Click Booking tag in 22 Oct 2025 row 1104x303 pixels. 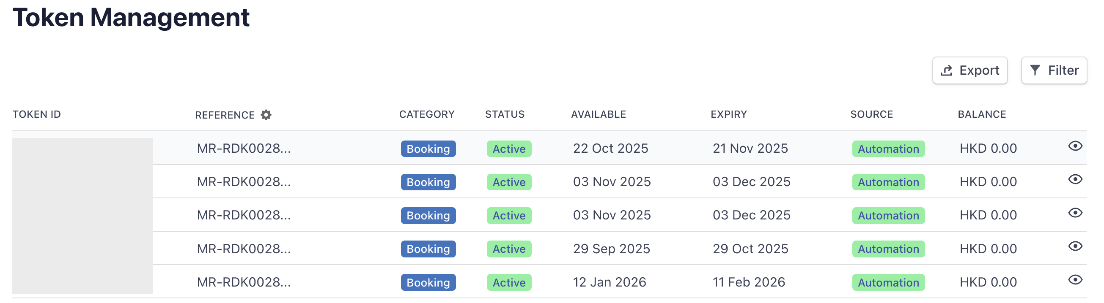tap(428, 149)
